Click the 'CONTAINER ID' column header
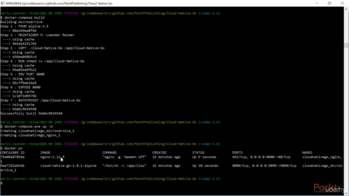Viewport: 349px width, 196px height. coord(12,152)
